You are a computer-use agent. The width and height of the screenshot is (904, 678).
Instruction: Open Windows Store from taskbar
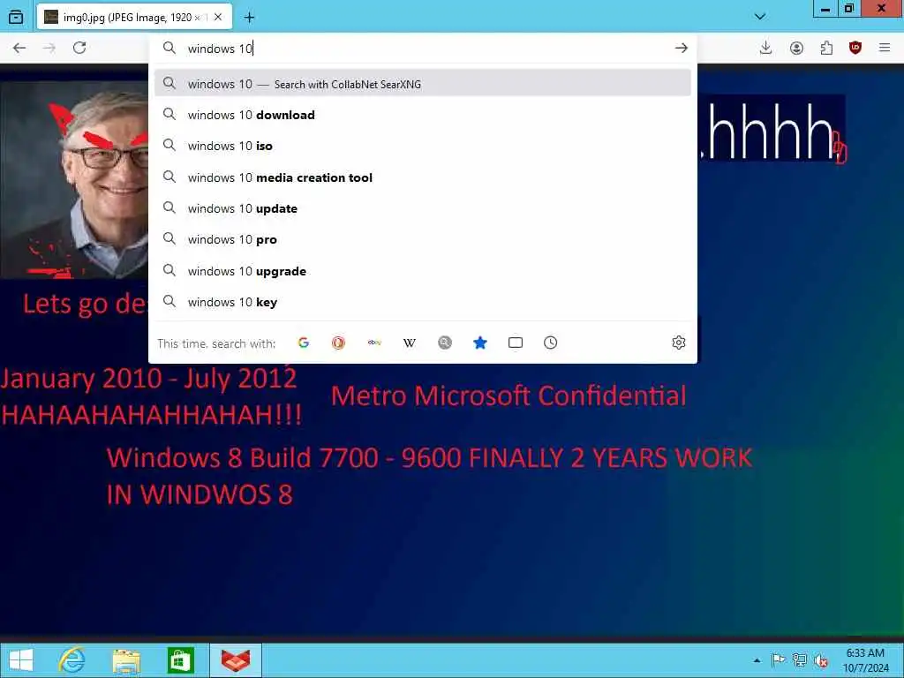click(180, 660)
